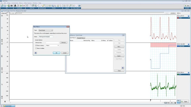Click the Start button at bottom right
Image resolution: width=191 pixels, height=107 pixels.
(x=185, y=102)
